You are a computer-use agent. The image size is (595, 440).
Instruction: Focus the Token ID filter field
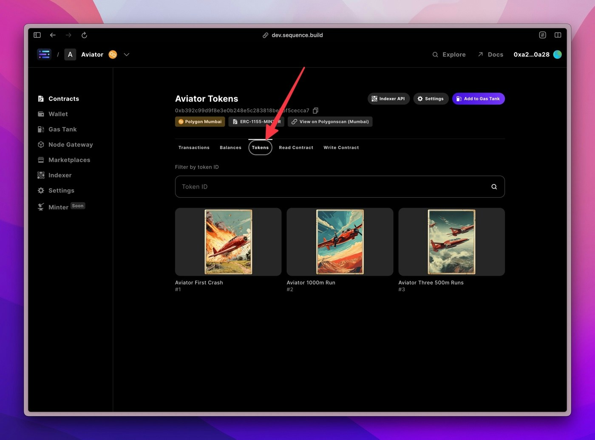tap(340, 186)
